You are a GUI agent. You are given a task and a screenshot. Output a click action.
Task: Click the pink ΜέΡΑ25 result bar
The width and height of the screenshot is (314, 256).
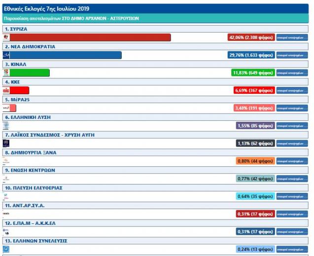(x=13, y=108)
